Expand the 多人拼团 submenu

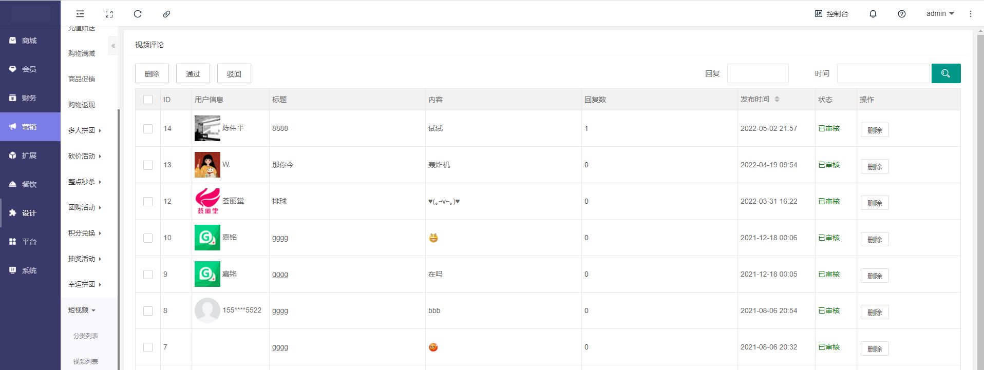coord(85,130)
